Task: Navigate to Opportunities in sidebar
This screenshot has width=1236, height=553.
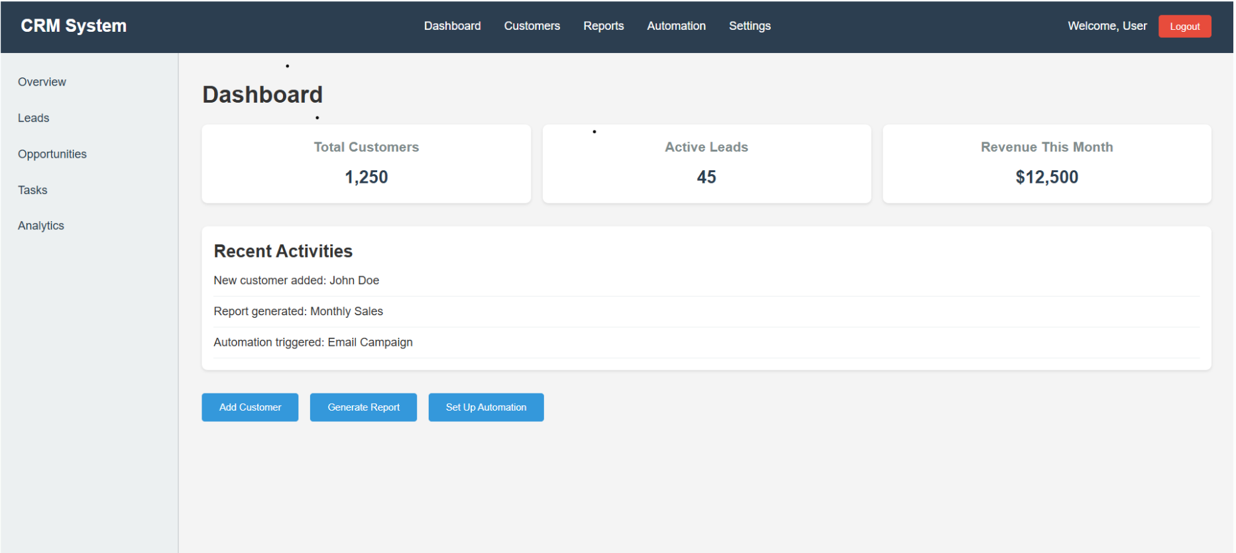Action: pyautogui.click(x=52, y=154)
